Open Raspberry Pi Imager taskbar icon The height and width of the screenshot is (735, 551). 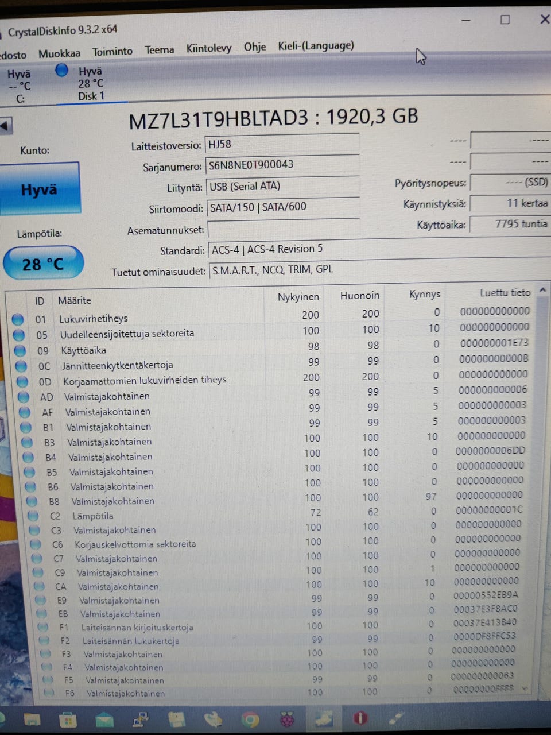click(x=286, y=718)
